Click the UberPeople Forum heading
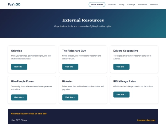 pyautogui.click(x=22, y=81)
